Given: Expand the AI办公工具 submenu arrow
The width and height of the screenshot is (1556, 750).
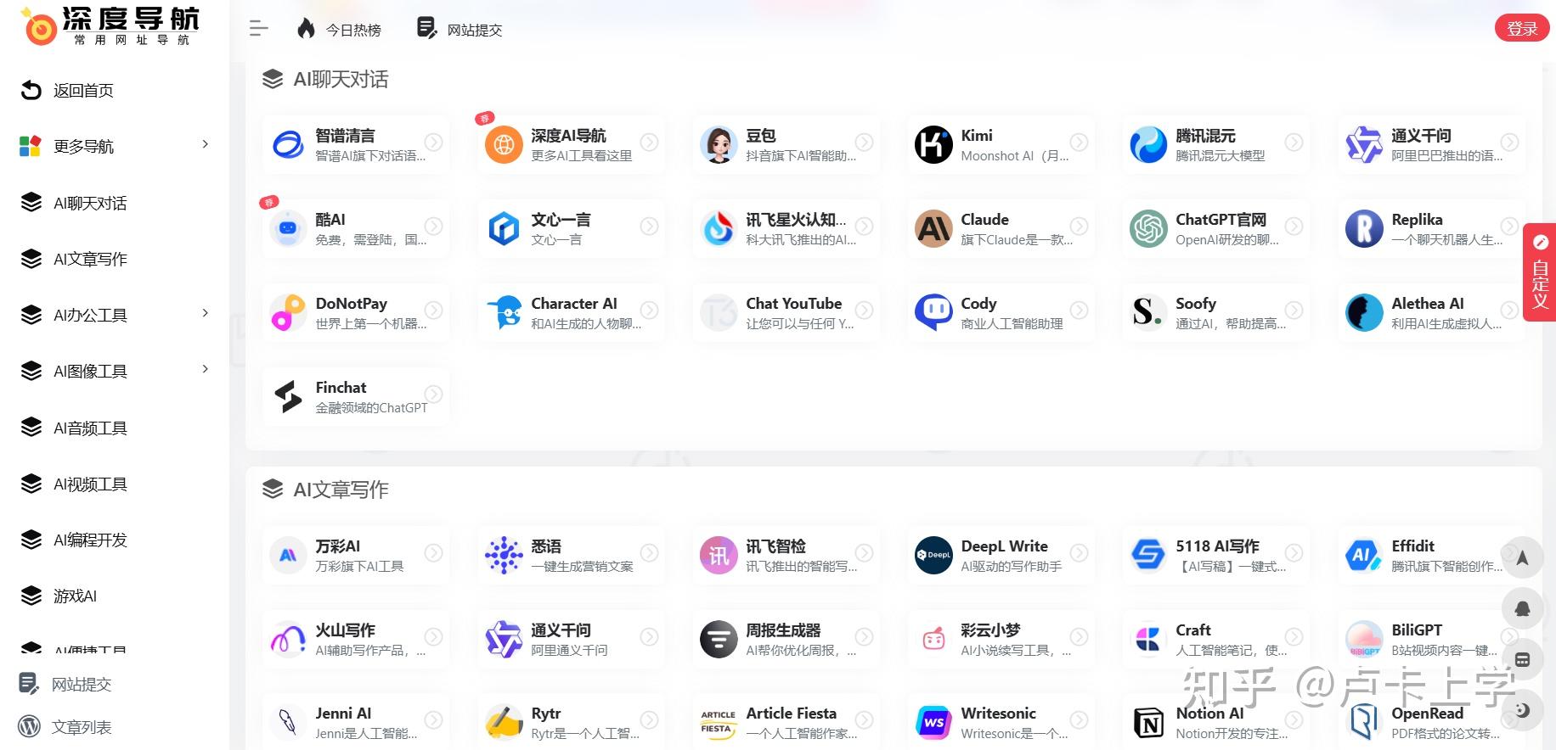Looking at the screenshot, I should click(205, 313).
